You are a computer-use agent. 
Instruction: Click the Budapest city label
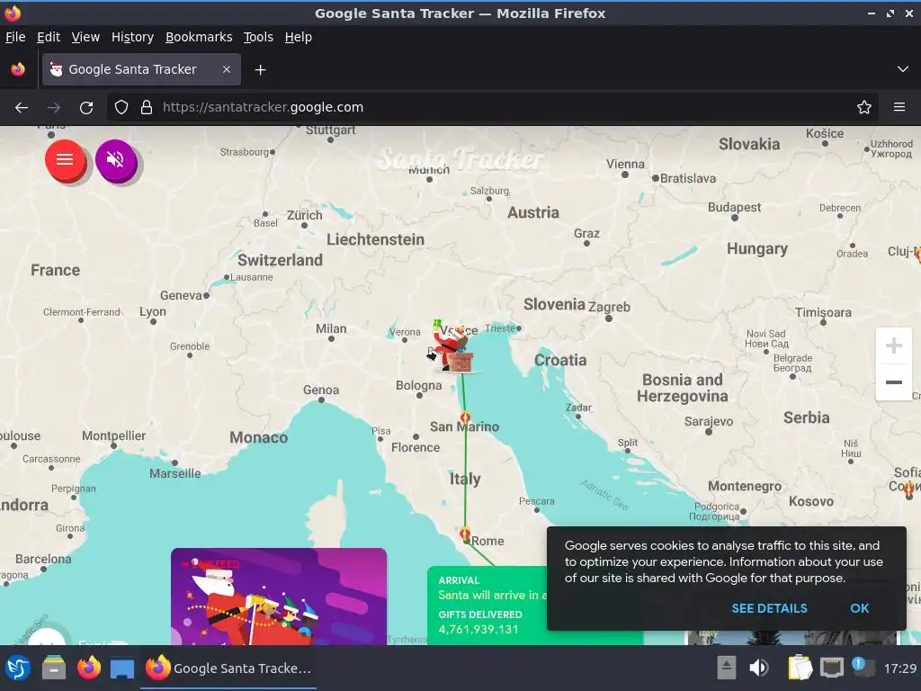(x=734, y=207)
